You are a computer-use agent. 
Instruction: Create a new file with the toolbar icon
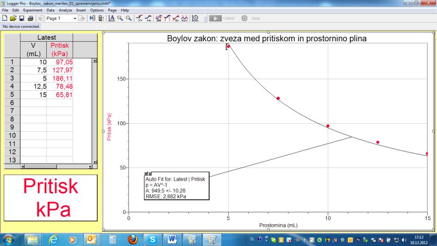point(5,18)
